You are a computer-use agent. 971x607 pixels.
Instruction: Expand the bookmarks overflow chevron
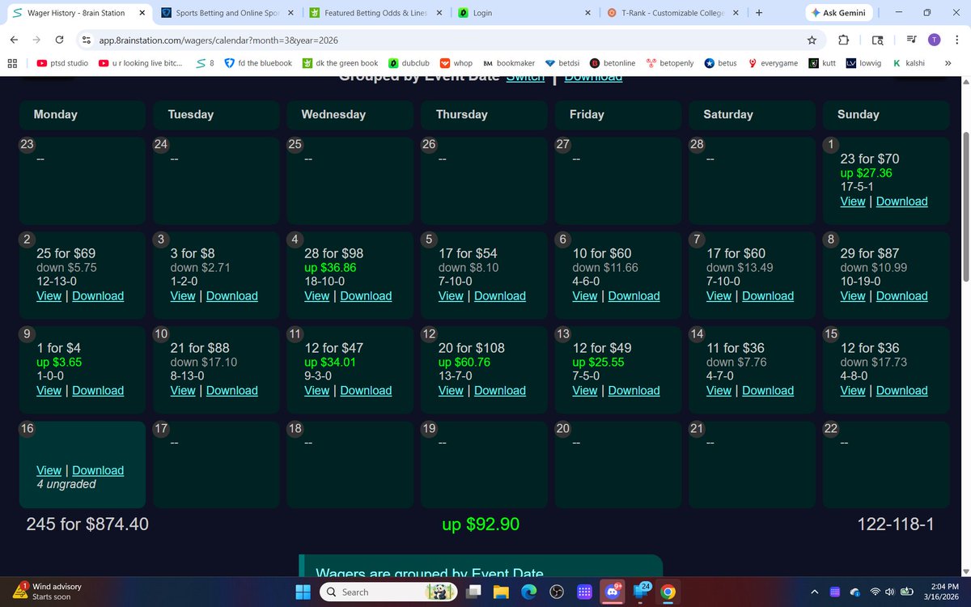tap(948, 63)
